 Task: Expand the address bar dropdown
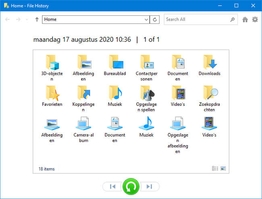146,19
